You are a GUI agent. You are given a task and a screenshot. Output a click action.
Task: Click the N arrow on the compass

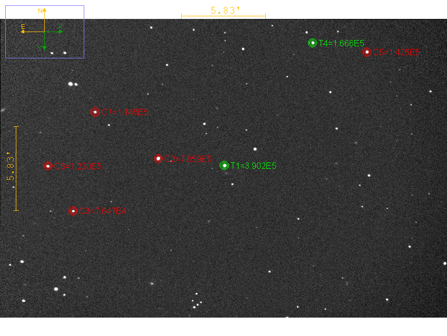[44, 11]
